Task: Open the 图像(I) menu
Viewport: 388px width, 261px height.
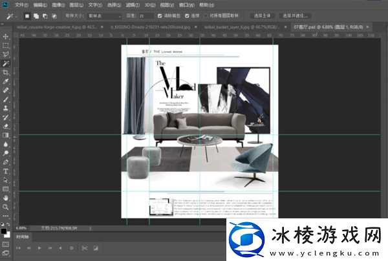Action: [x=58, y=5]
